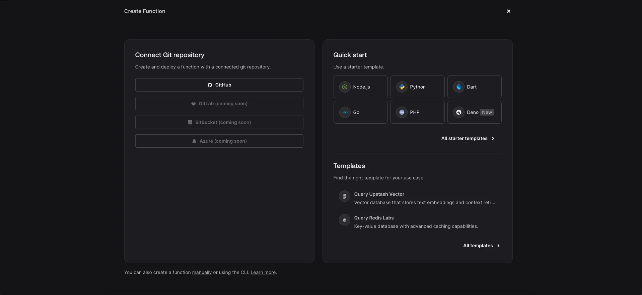Click the New badge on Deno
642x295 pixels.
click(487, 112)
